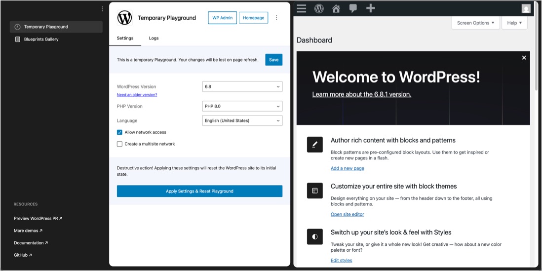Open the WordPress admin hamburger menu
This screenshot has height=271, width=542.
302,8
